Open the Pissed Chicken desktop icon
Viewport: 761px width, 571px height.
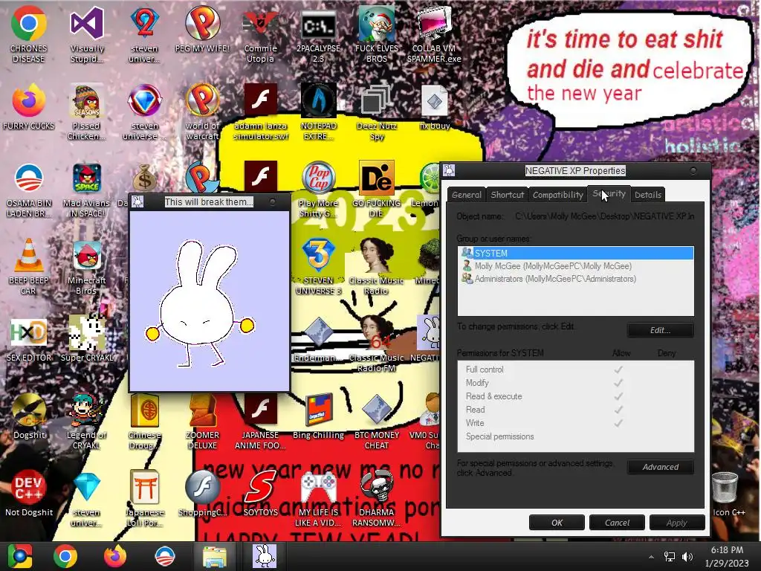[86, 112]
